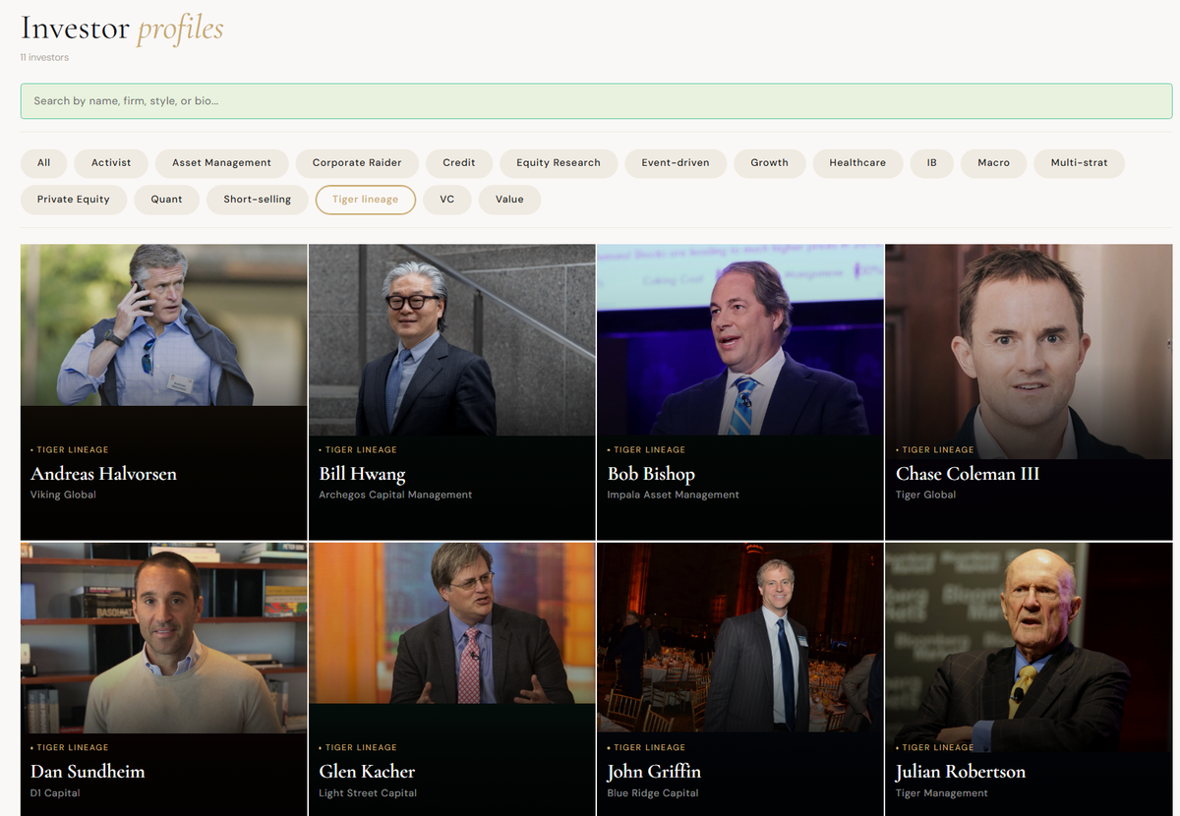1180x816 pixels.
Task: Filter investors by VC
Action: click(x=447, y=200)
